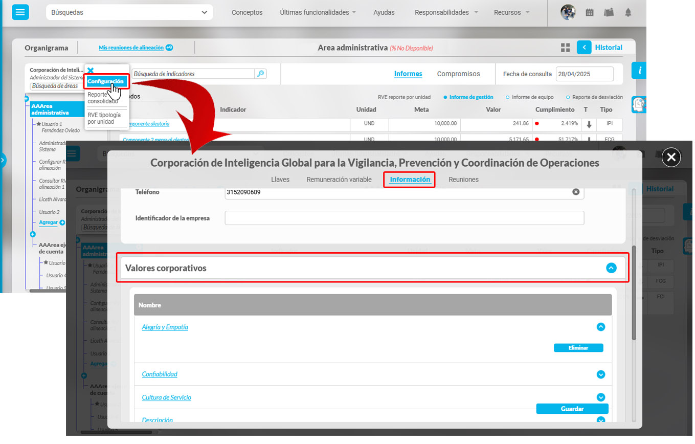Switch to grid view icon near Historial
695x444 pixels.
click(x=565, y=48)
